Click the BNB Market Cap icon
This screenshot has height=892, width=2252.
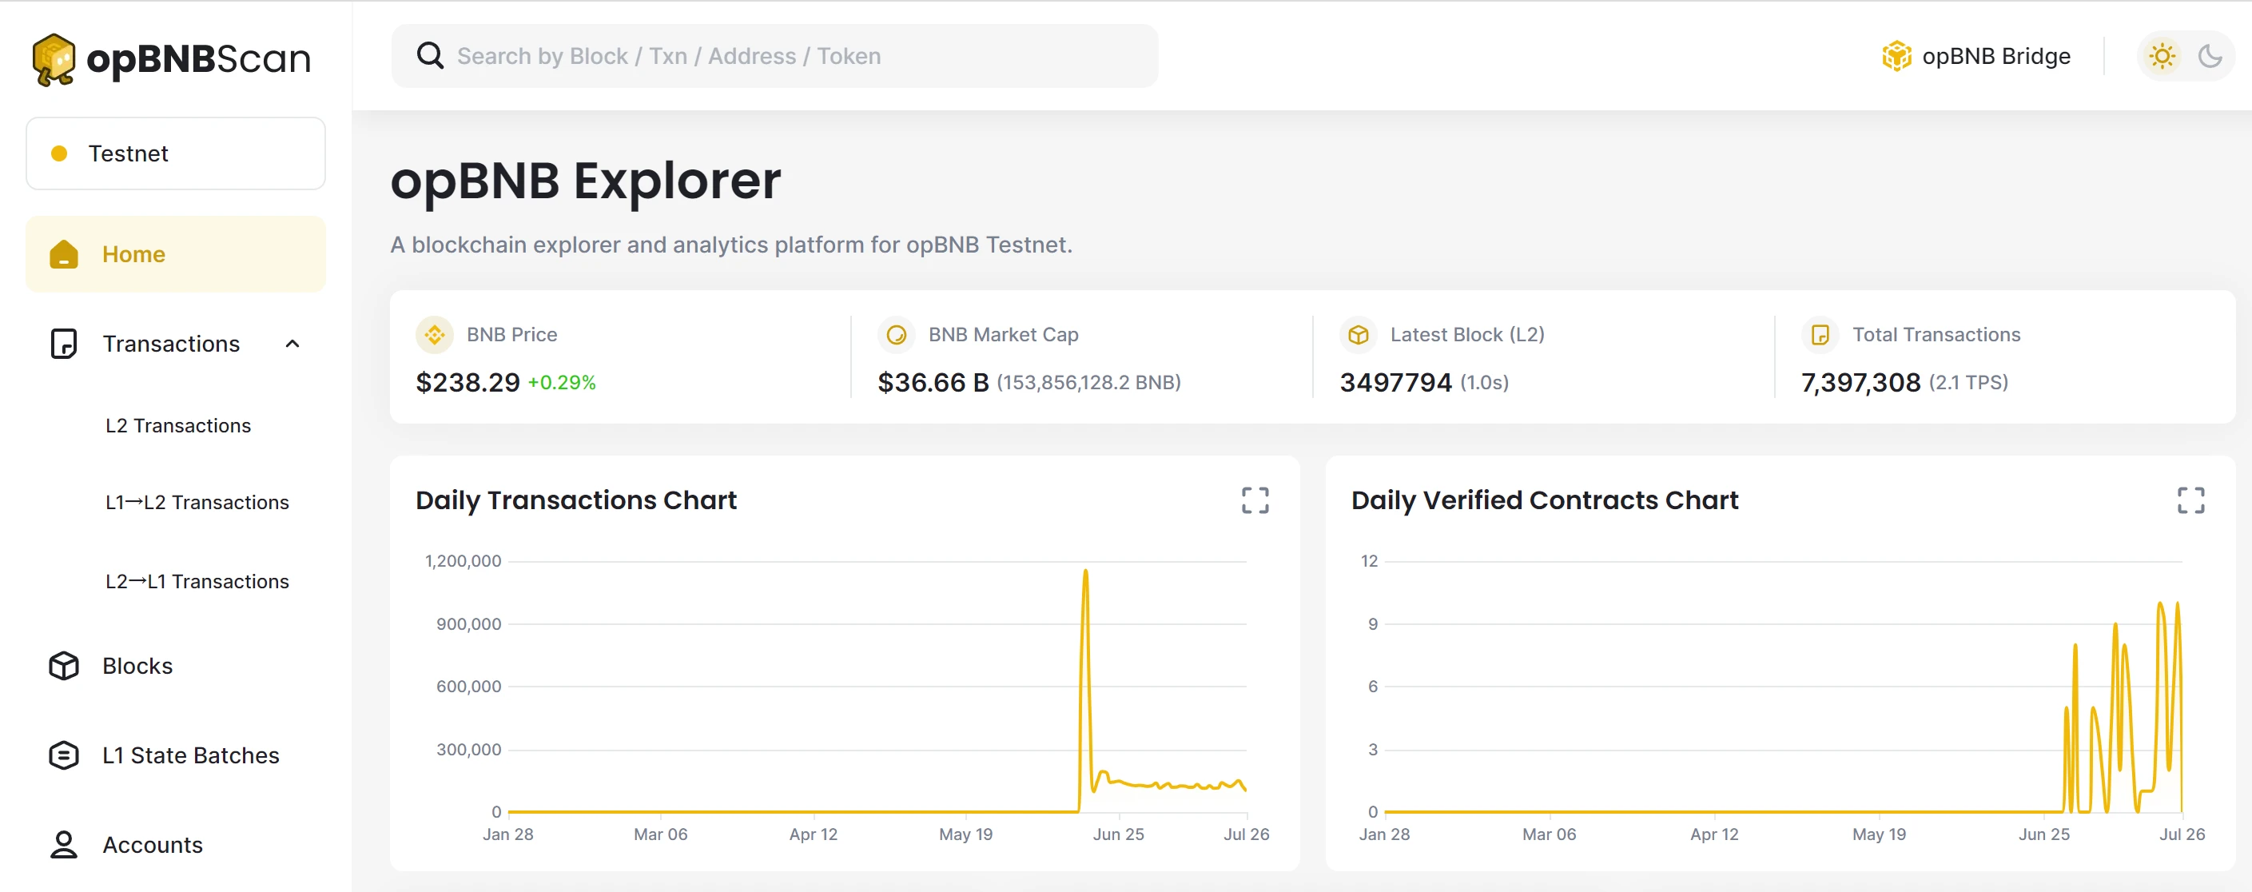coord(896,335)
